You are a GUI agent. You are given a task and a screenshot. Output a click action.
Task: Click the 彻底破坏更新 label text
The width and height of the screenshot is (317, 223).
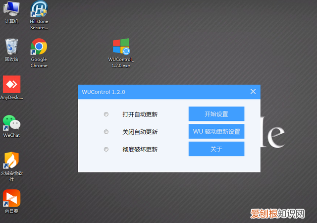140,150
